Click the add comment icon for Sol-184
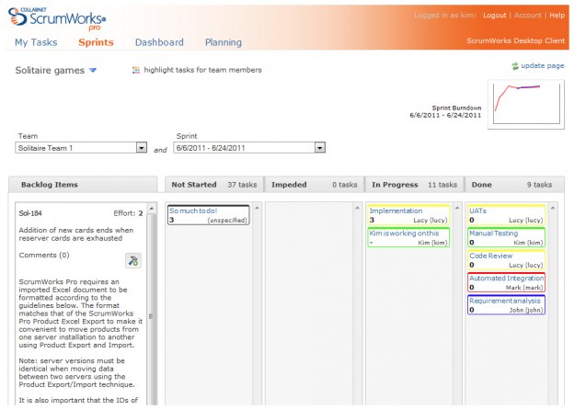574x410 pixels. point(133,261)
